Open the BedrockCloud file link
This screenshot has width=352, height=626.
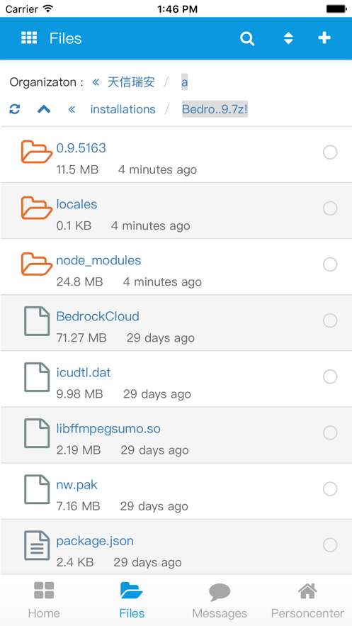click(x=98, y=316)
